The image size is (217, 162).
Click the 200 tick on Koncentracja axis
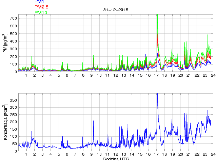(13, 122)
